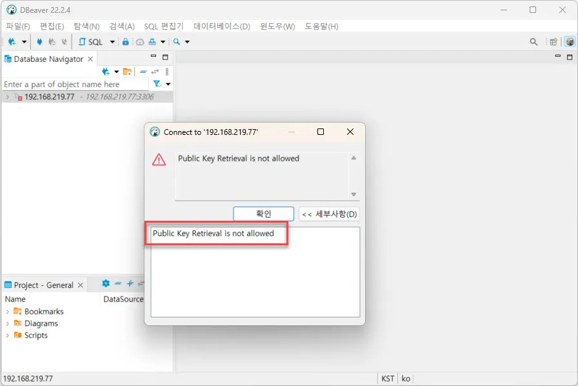Create a new connection folder in Navigator
Screen dimensions: 578x386
127,72
